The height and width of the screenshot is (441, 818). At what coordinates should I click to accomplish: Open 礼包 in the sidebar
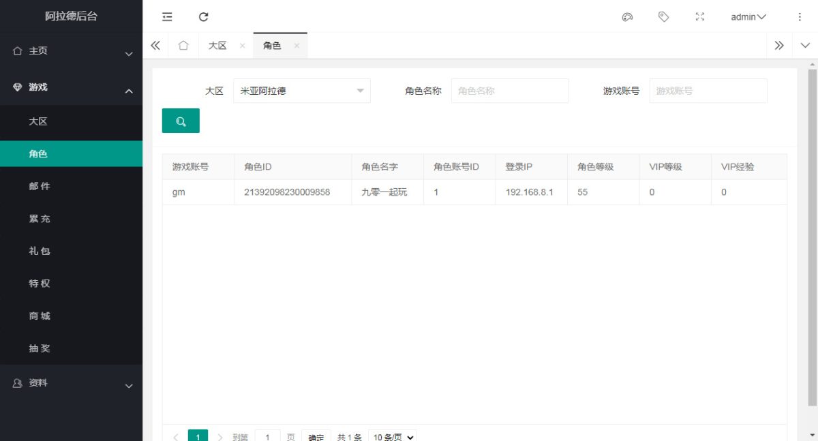pos(71,251)
